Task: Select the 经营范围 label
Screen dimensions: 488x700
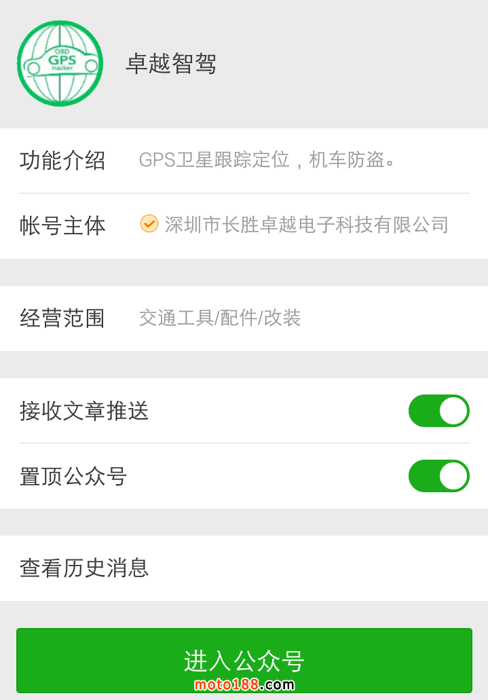Action: click(x=62, y=318)
